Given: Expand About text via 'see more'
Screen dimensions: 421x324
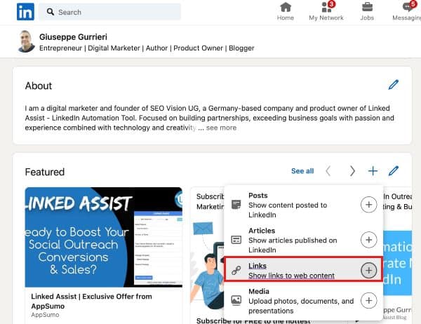Looking at the screenshot, I should [221, 128].
